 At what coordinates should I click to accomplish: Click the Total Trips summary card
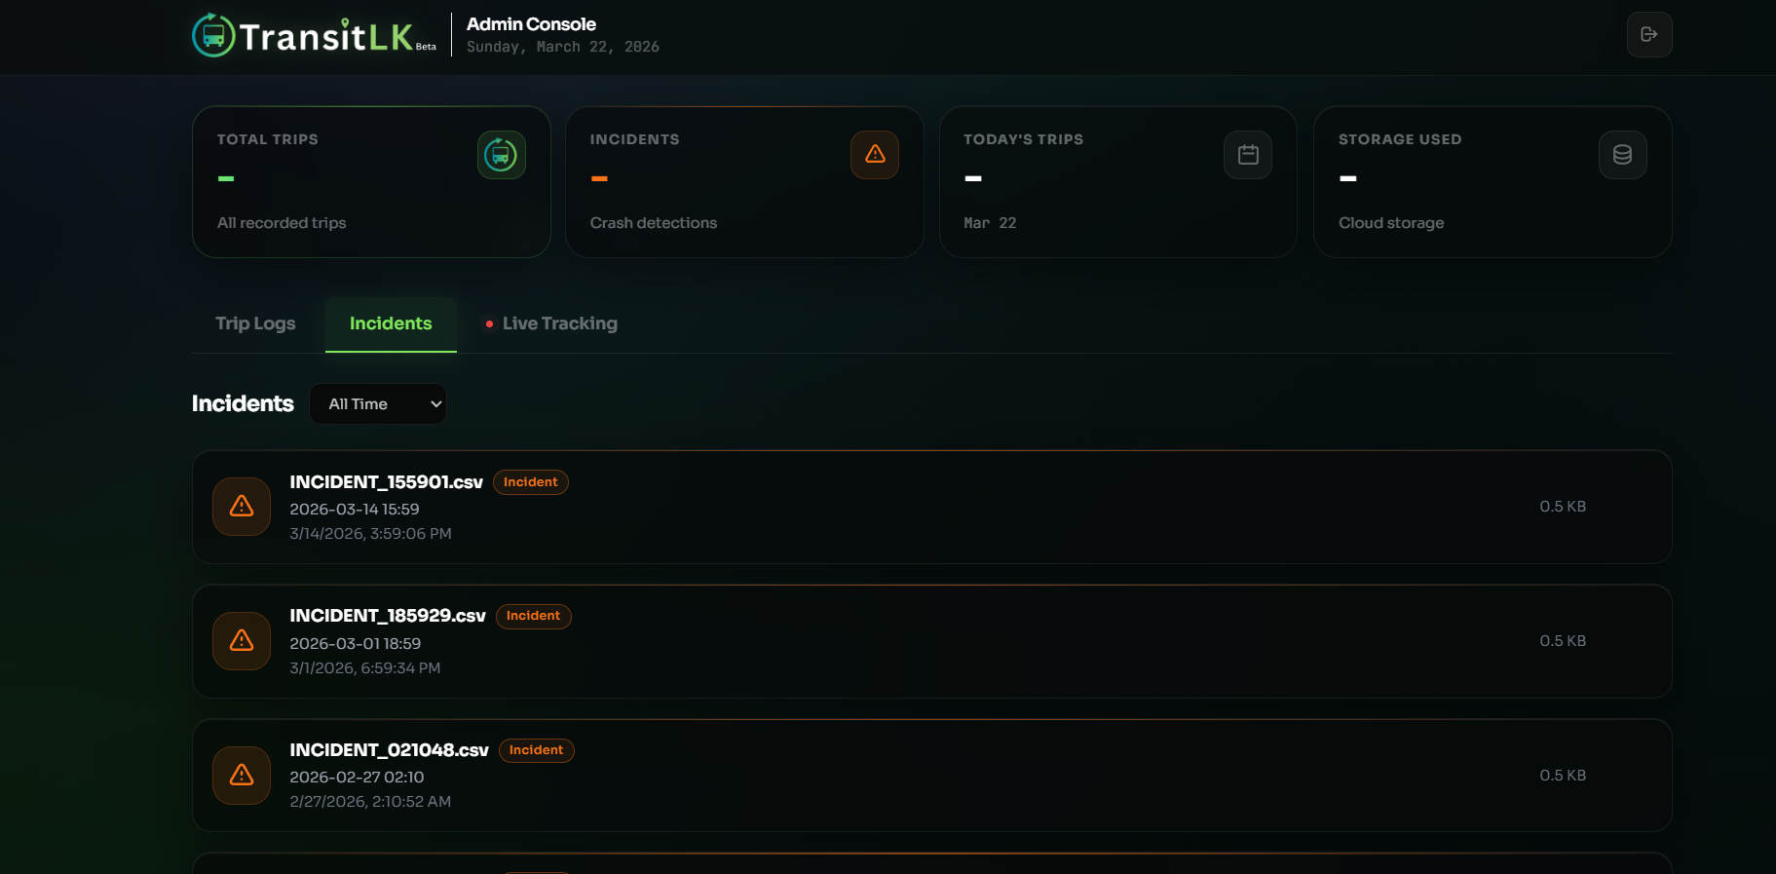(x=371, y=182)
